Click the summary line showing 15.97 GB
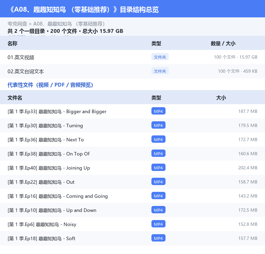Viewport: 265px width, 254px height. click(65, 31)
